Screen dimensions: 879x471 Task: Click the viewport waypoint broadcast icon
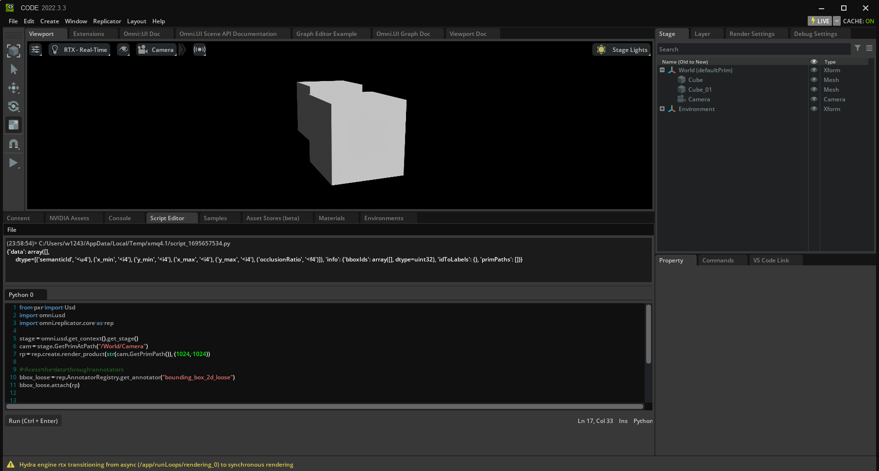199,49
